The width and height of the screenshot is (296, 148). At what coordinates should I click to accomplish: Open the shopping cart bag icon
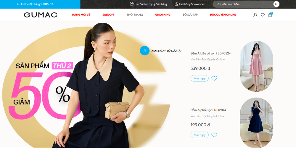tap(270, 15)
